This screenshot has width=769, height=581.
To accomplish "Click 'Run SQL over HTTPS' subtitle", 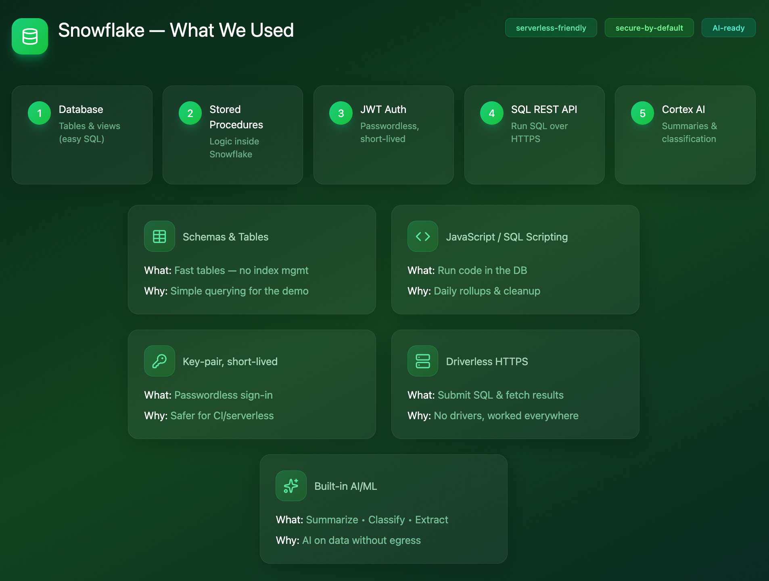I will (539, 132).
